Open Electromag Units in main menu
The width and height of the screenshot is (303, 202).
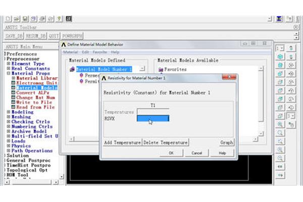(x=36, y=83)
